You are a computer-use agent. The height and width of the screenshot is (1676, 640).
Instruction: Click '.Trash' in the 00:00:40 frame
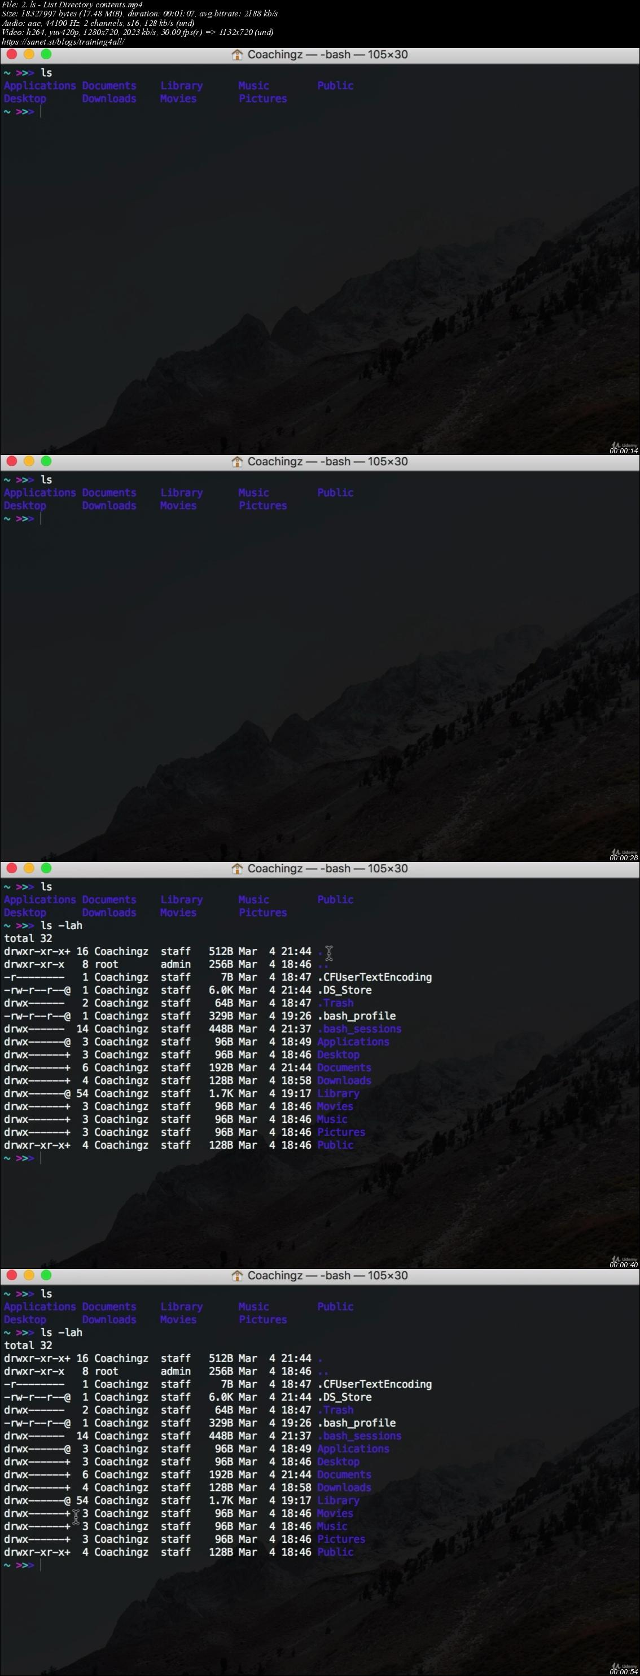click(x=336, y=1003)
